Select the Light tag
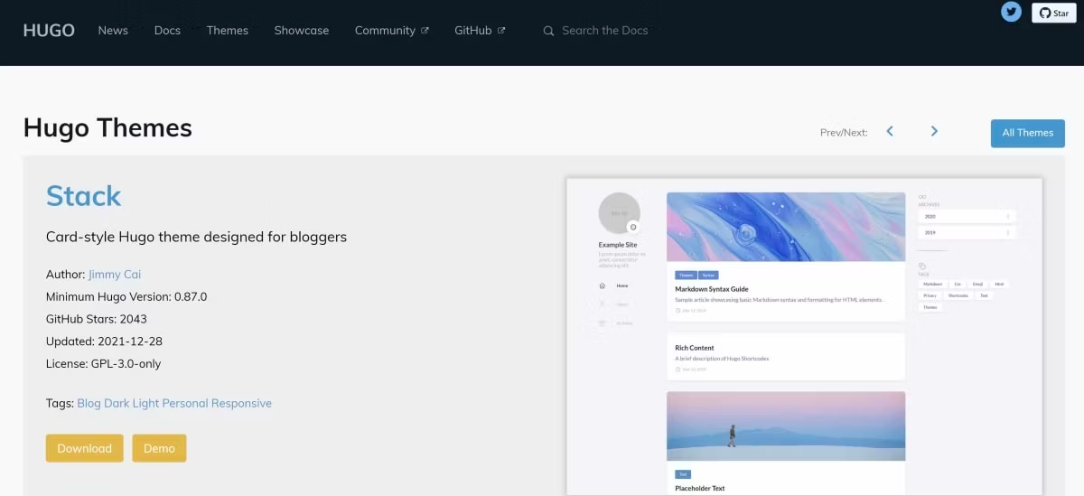Image resolution: width=1084 pixels, height=496 pixels. tap(145, 403)
